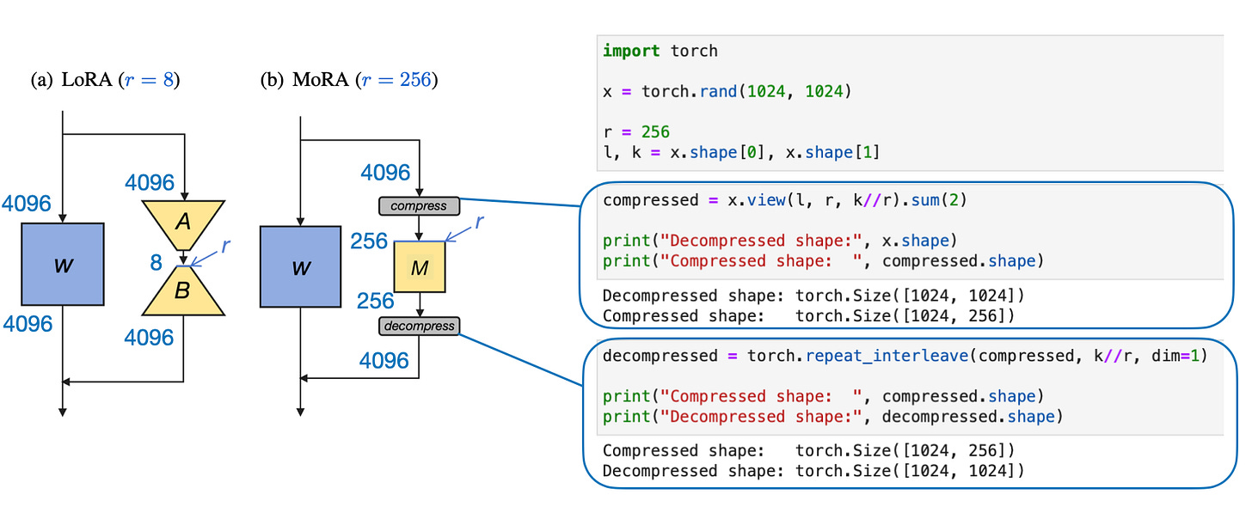Viewport: 1252px width, 519px height.
Task: Click "256" between compress box and M
Action: 371,242
